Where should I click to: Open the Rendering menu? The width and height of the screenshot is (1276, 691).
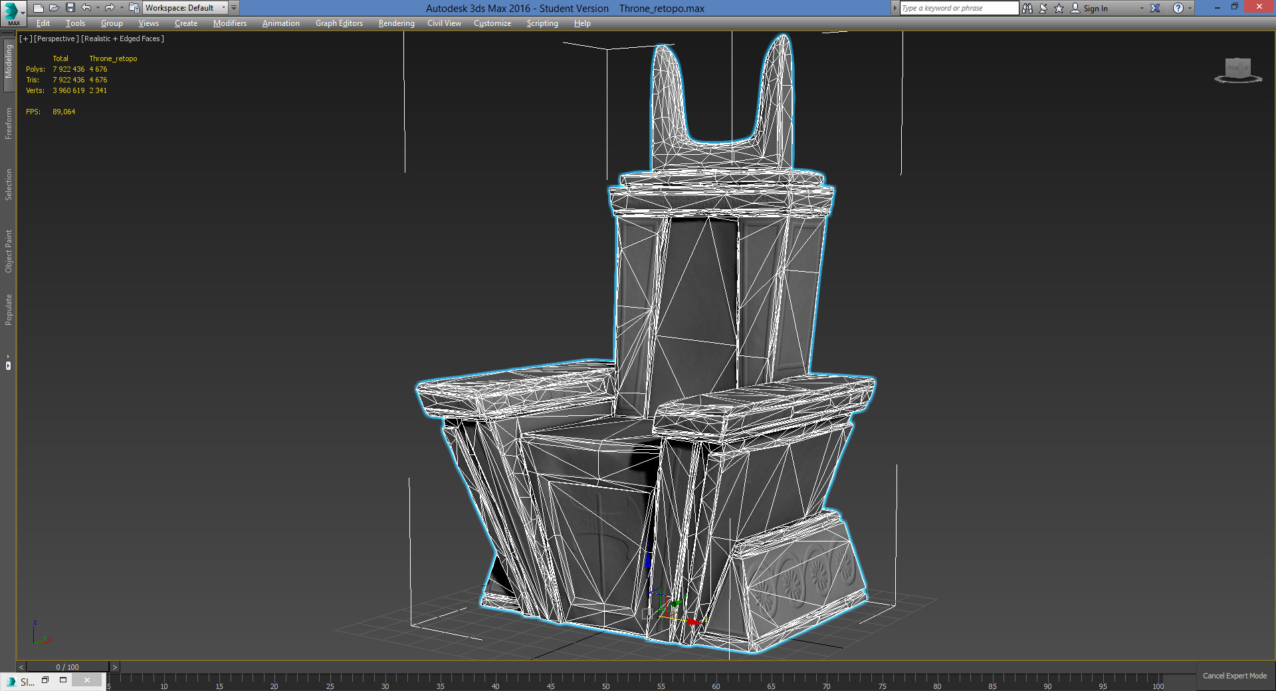[396, 23]
